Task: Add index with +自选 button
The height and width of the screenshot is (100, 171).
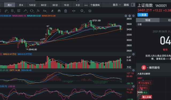Action: coord(143,15)
